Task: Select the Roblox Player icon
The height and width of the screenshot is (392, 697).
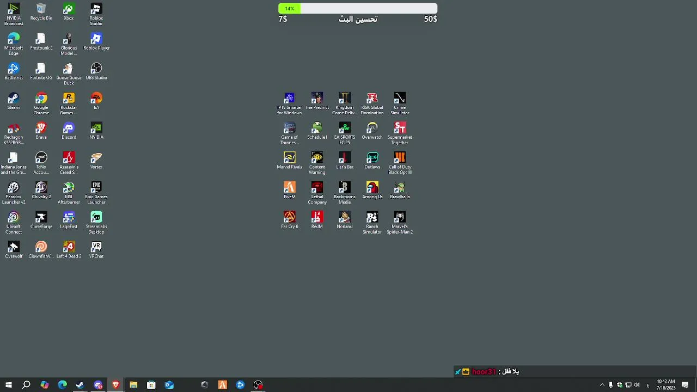Action: point(96,42)
